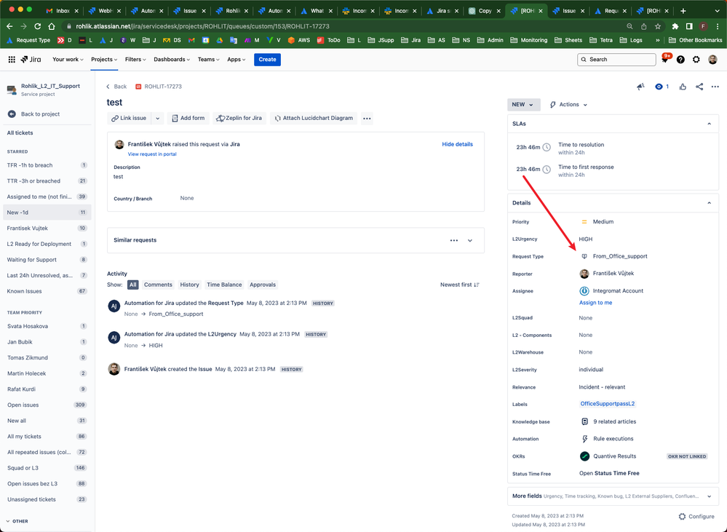
Task: Bookmark this page with star icon
Action: pyautogui.click(x=657, y=26)
